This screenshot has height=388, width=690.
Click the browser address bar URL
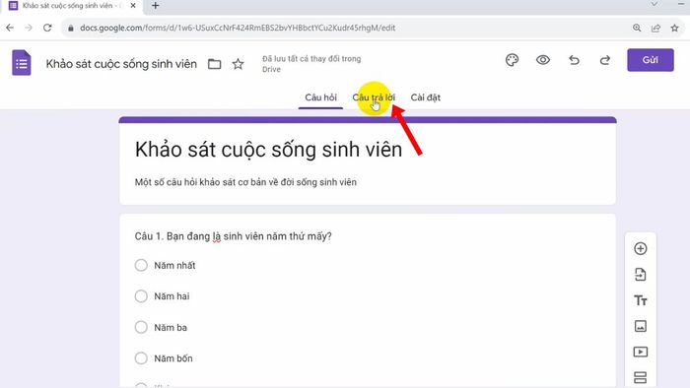click(238, 28)
